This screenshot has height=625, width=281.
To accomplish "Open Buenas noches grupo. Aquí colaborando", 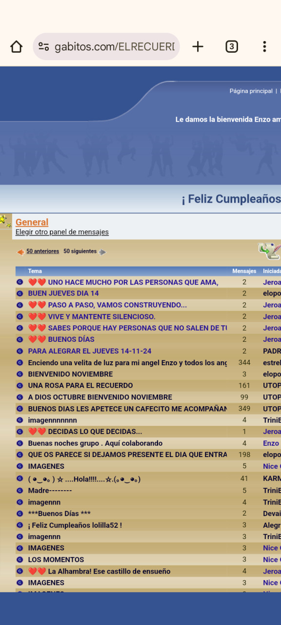I will click(x=95, y=443).
